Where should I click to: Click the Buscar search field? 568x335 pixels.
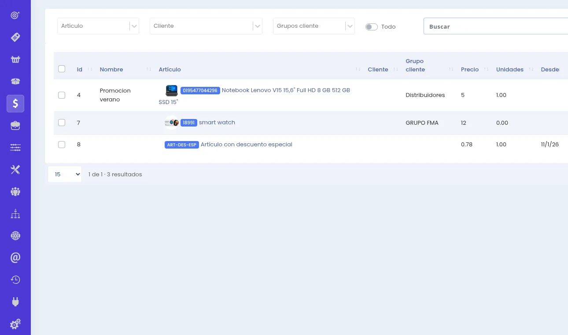496,26
